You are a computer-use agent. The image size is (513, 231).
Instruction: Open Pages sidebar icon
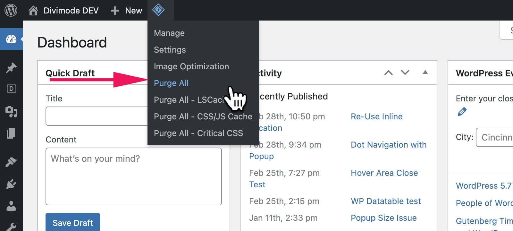(x=11, y=133)
